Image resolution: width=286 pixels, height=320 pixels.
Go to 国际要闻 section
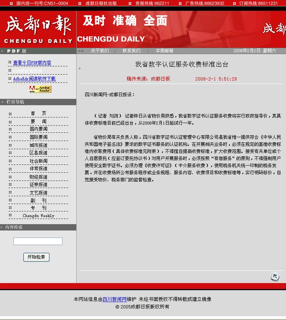pos(39,137)
